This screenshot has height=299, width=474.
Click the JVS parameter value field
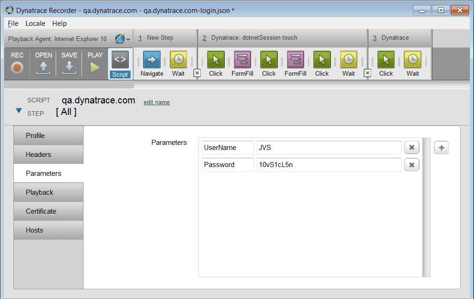coord(329,148)
